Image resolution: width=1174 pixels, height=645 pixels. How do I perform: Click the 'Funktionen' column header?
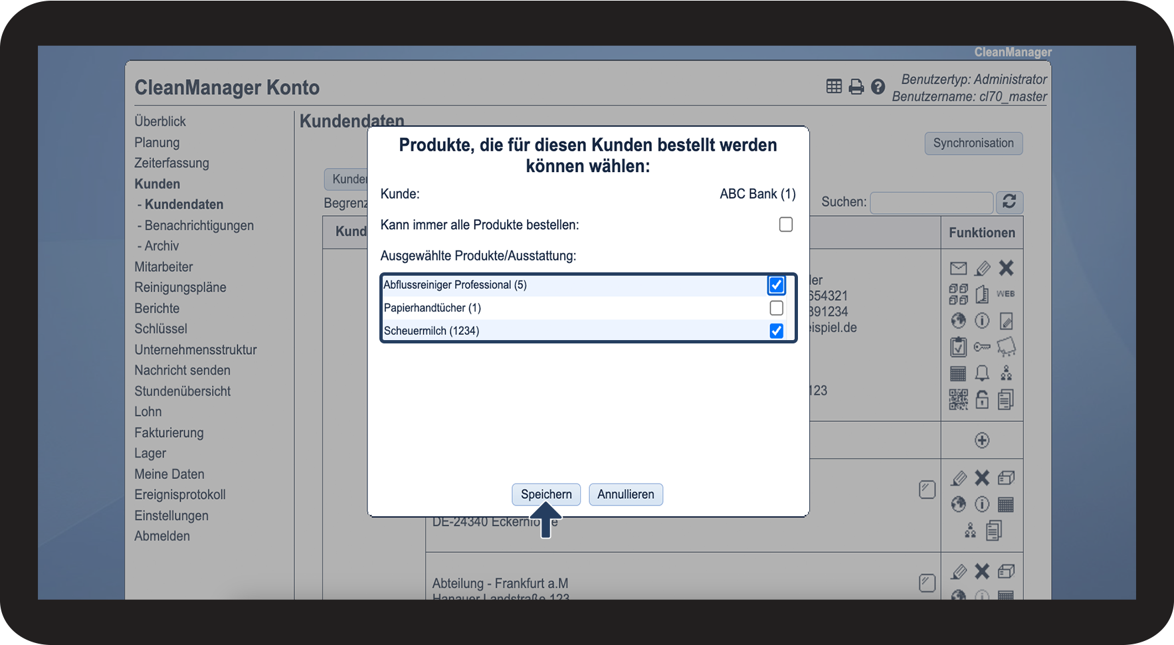point(982,232)
